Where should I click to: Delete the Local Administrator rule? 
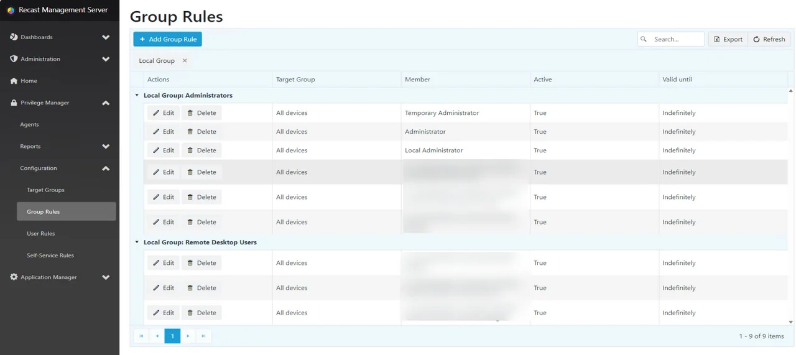pyautogui.click(x=201, y=150)
